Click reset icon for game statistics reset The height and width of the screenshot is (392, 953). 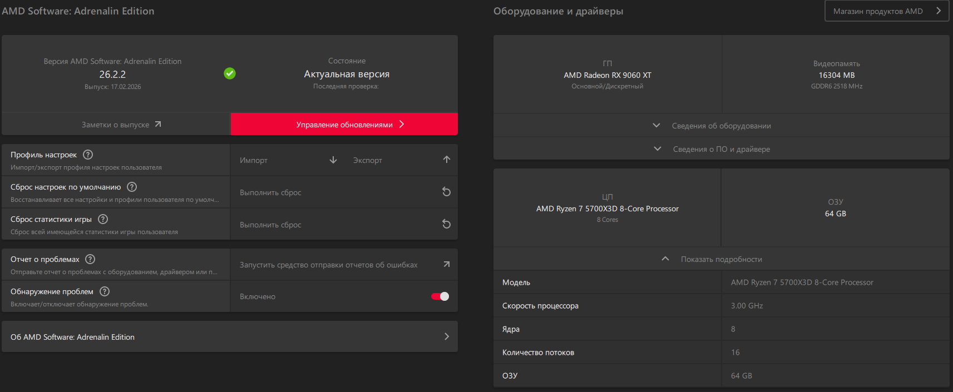(446, 224)
